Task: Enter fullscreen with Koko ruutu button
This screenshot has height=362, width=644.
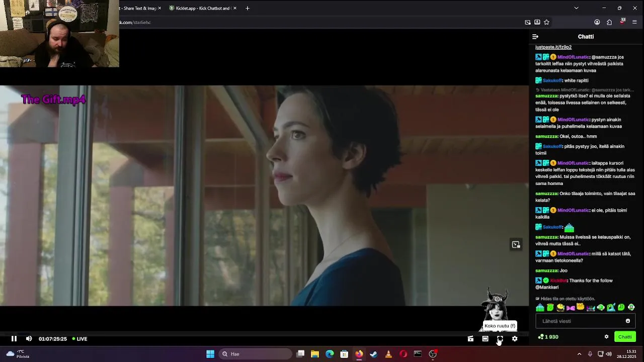Action: point(500,339)
